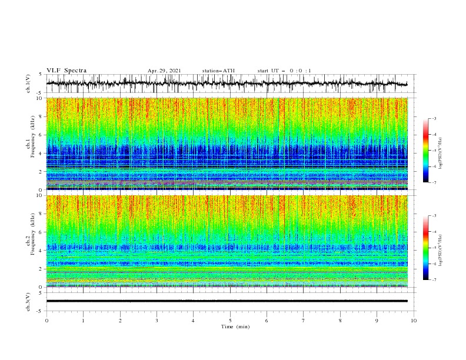Click time axis tick label 1

click(x=83, y=321)
